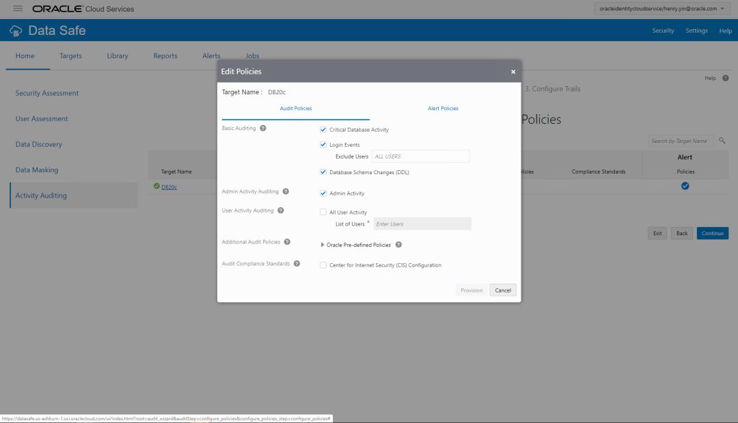Click the Data Safe cloud logo icon

pyautogui.click(x=16, y=31)
